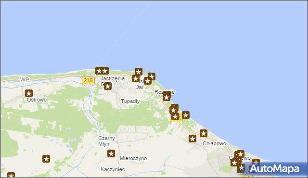Screen dimensions: 308x178
Task: Click the Tupadły place label
Action: pyautogui.click(x=130, y=101)
